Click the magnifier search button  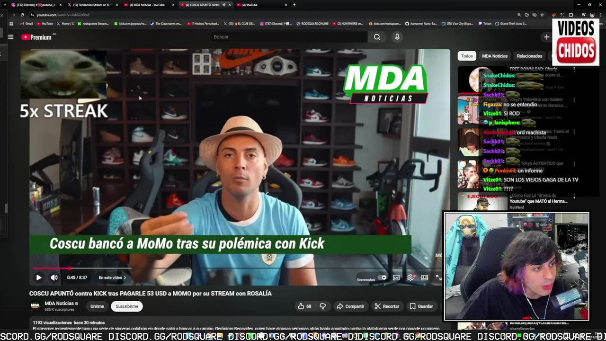(x=377, y=37)
